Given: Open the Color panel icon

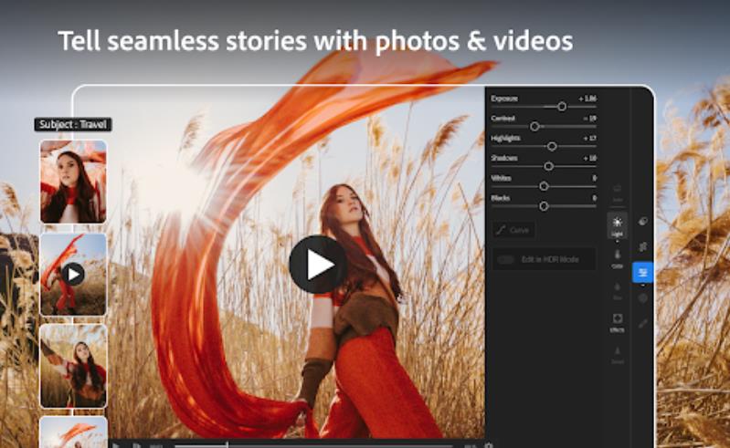Looking at the screenshot, I should (618, 259).
